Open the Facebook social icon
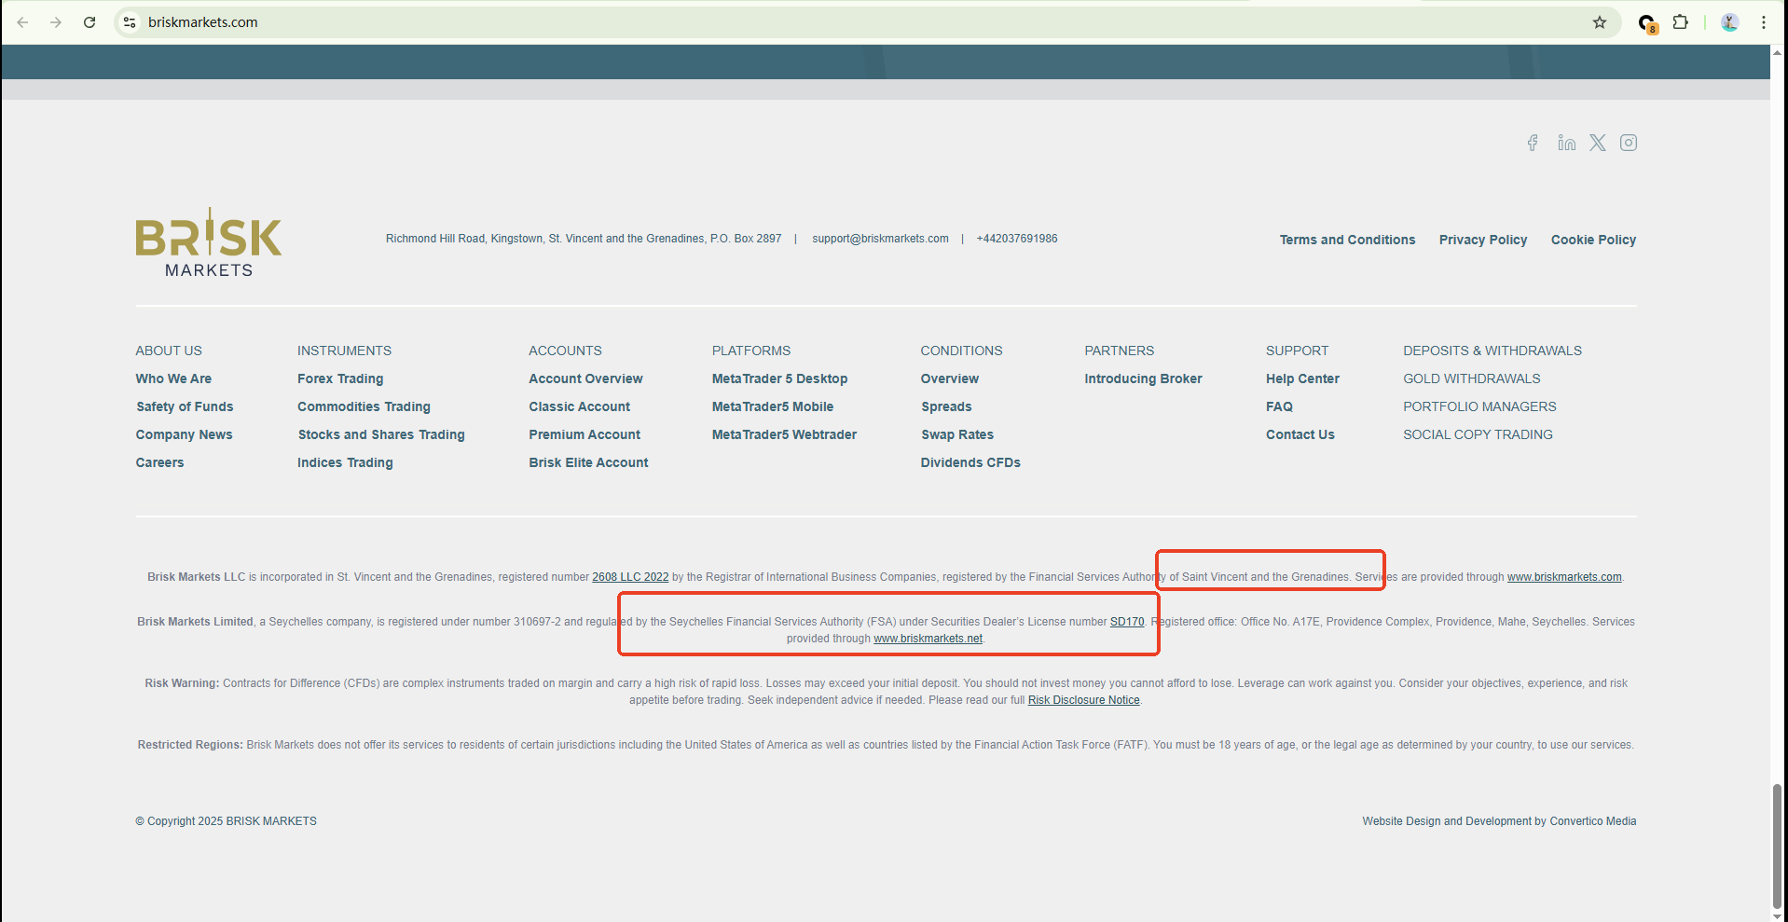Viewport: 1788px width, 922px height. click(1533, 143)
